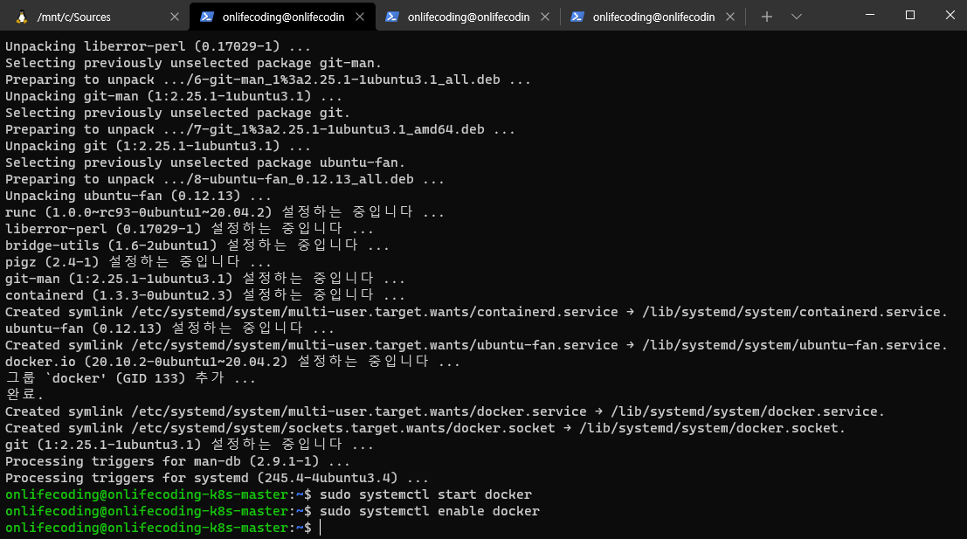Click the empty prompt line at the cursor
The width and height of the screenshot is (967, 539).
pos(321,528)
